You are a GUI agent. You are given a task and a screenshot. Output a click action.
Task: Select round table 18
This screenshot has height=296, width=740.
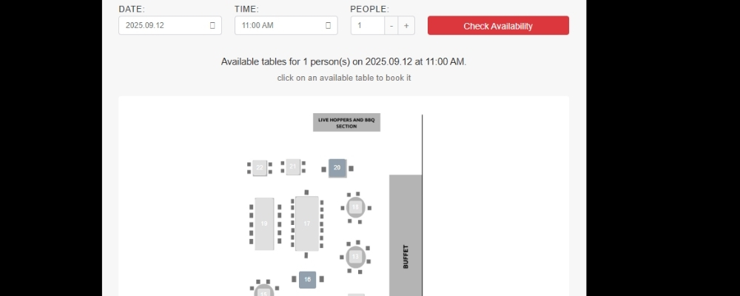coord(356,207)
